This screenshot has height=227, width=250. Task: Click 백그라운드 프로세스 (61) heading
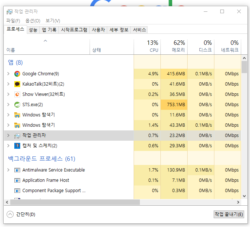41,159
